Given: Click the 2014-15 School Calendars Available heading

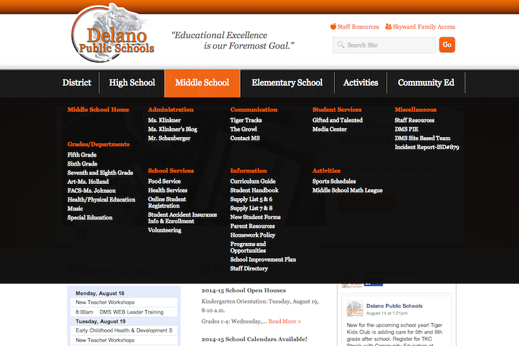Looking at the screenshot, I should (x=254, y=339).
